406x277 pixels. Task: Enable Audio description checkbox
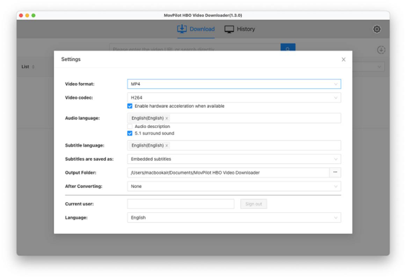click(130, 127)
